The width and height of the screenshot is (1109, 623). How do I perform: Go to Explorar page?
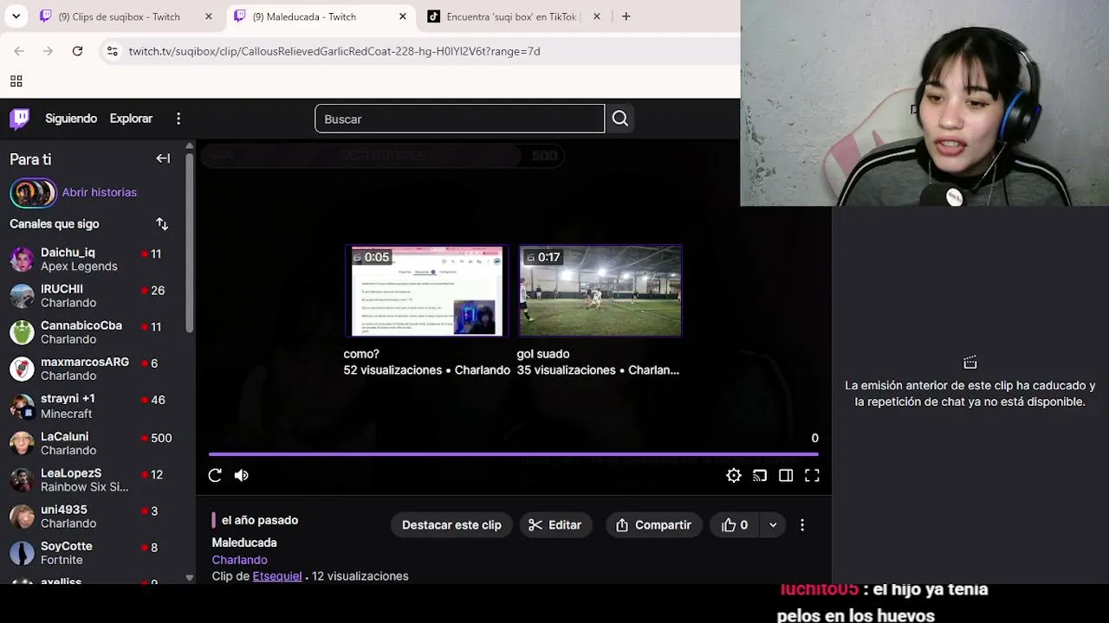[x=131, y=119]
